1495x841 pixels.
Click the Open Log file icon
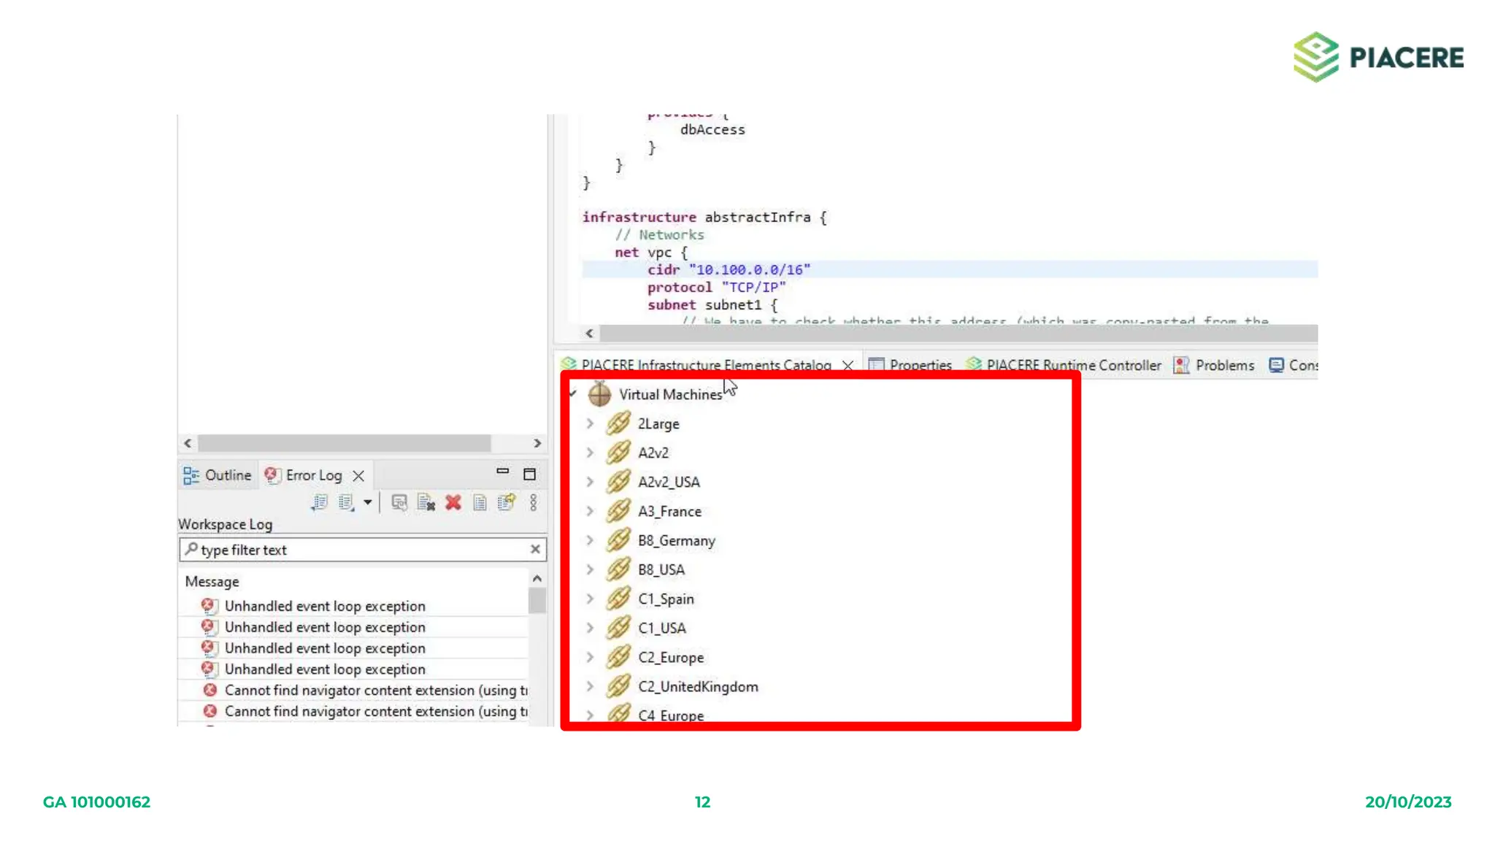pos(480,502)
